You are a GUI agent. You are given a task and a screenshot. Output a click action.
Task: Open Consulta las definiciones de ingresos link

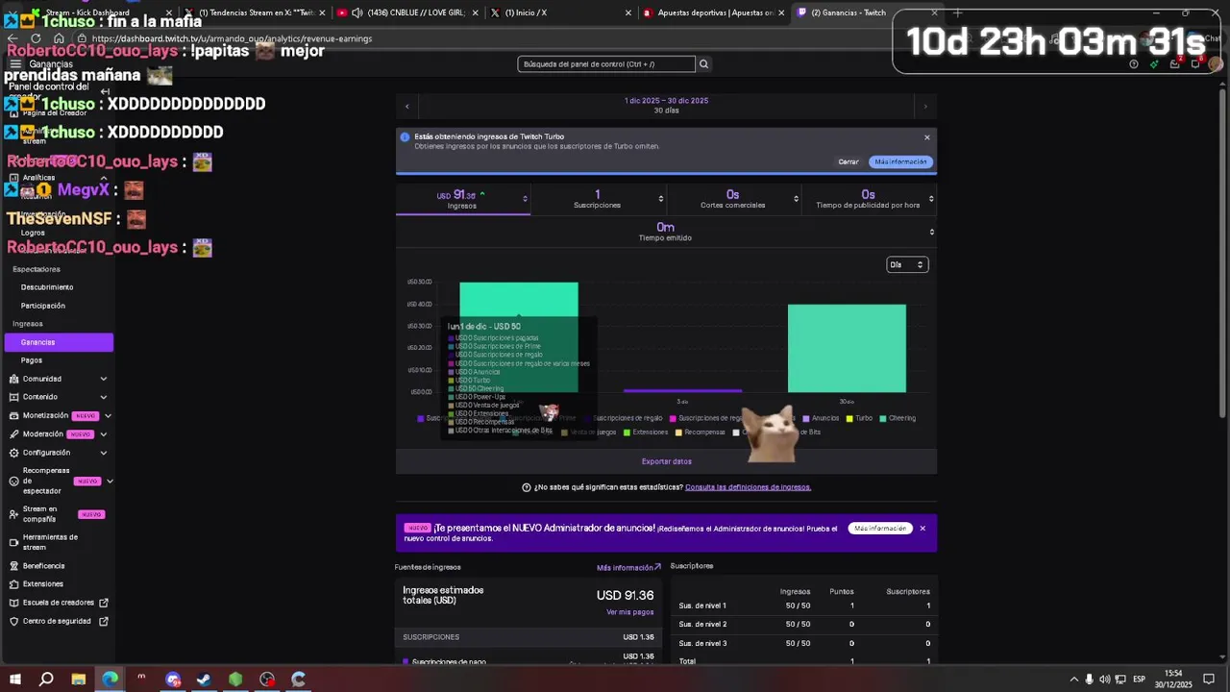(748, 487)
